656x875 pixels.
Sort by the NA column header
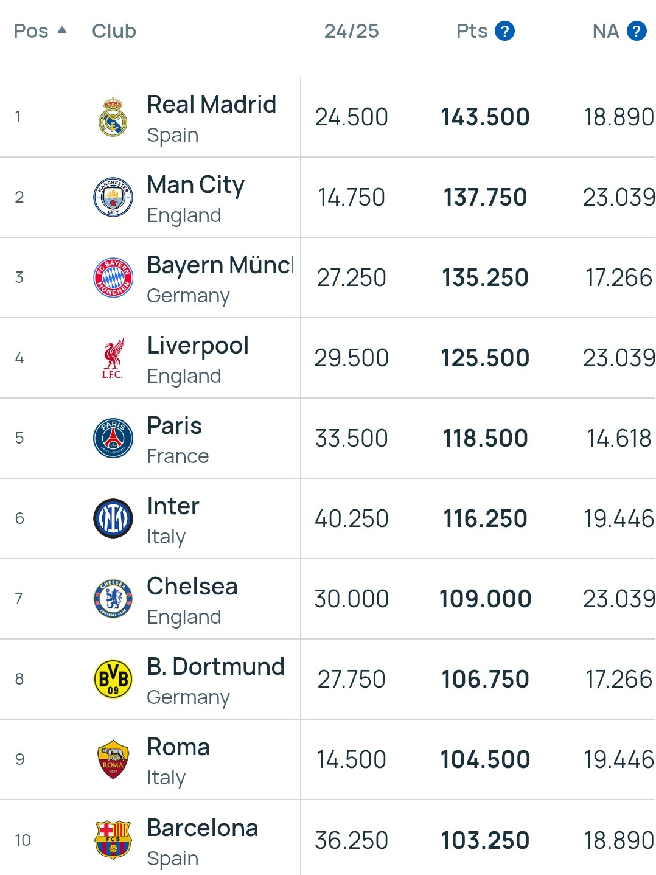[x=605, y=30]
